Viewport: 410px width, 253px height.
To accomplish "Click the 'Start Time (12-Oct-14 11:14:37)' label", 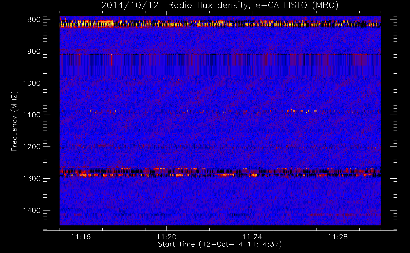I will coord(220,244).
